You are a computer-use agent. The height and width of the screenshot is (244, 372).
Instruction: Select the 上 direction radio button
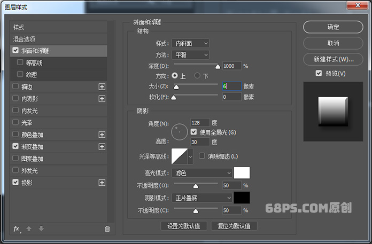coord(175,76)
